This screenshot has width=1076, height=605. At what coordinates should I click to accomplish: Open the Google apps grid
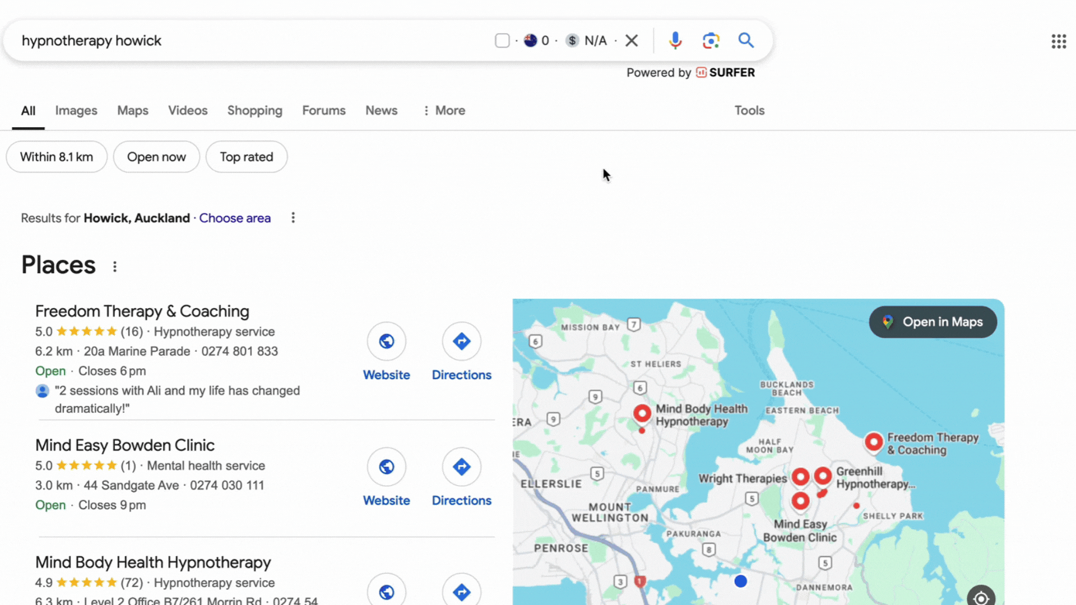point(1059,41)
